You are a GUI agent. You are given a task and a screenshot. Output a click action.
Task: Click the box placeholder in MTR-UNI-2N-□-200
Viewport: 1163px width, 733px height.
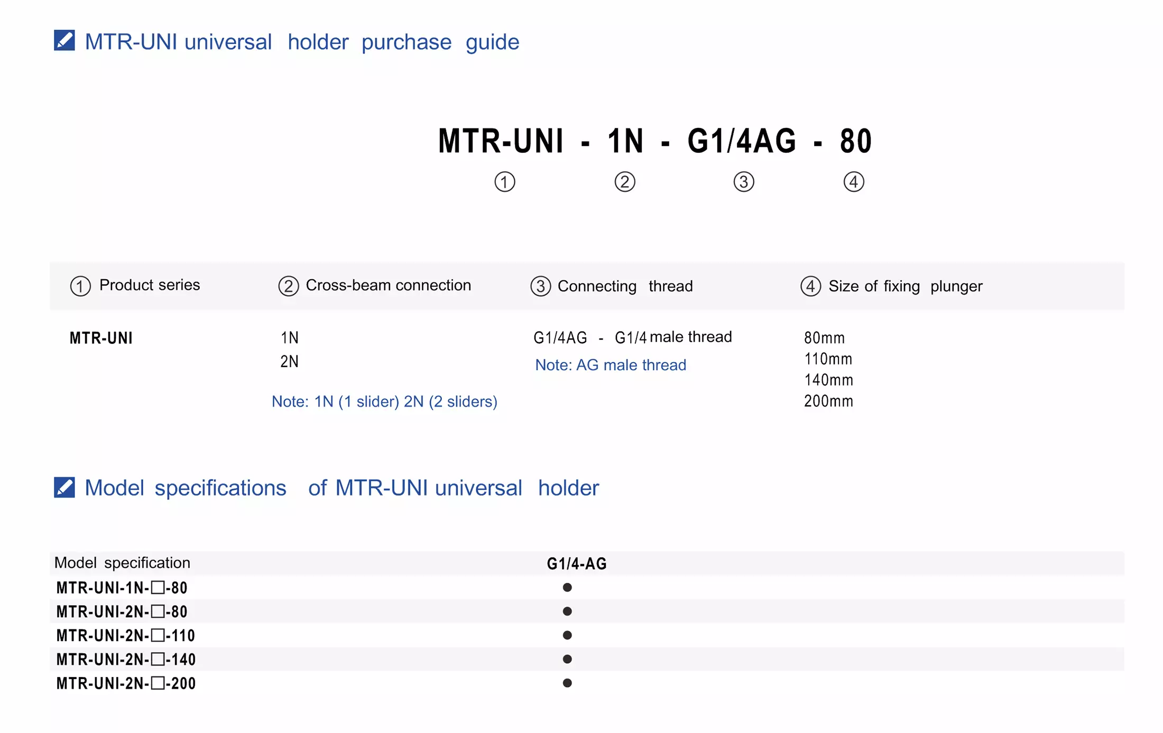158,683
